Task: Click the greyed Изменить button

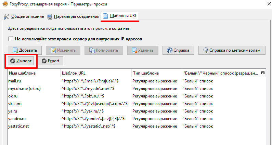Action: pos(63,50)
